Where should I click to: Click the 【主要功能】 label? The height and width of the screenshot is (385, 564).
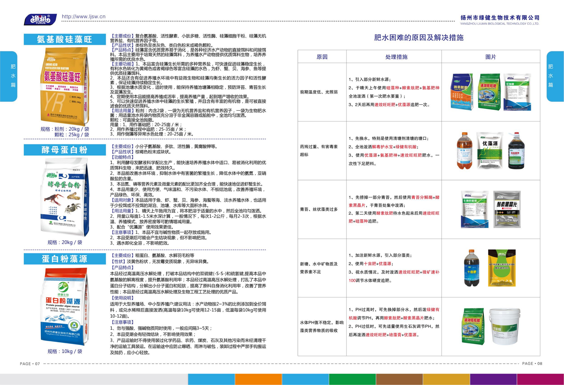click(x=122, y=64)
